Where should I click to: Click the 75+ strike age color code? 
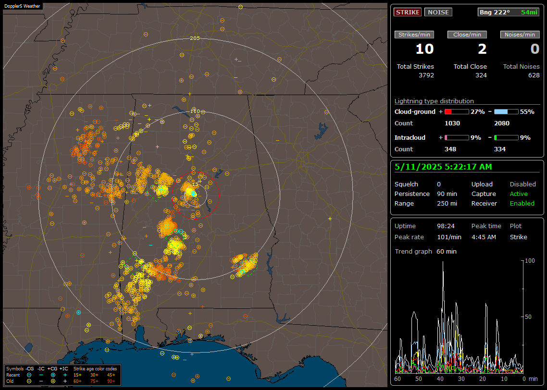click(94, 381)
